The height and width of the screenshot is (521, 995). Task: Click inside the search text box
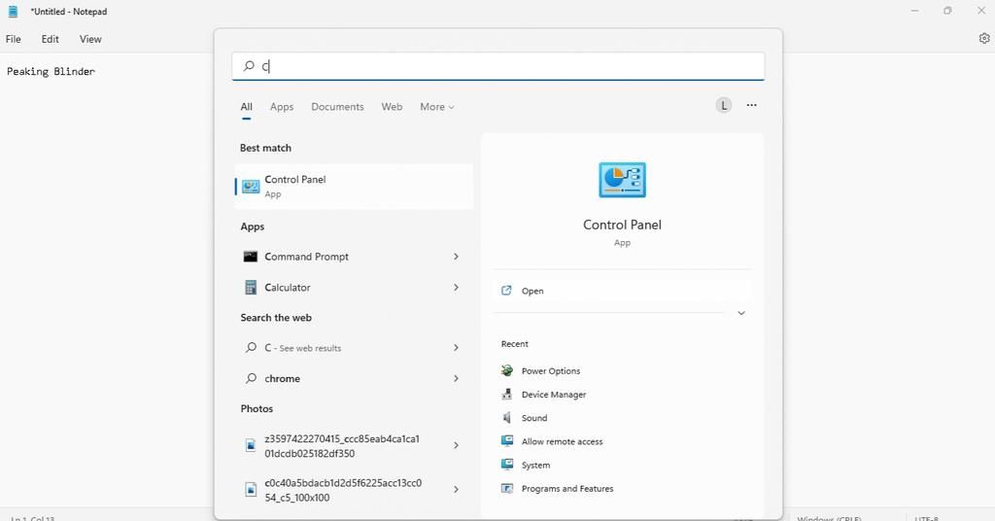(498, 66)
